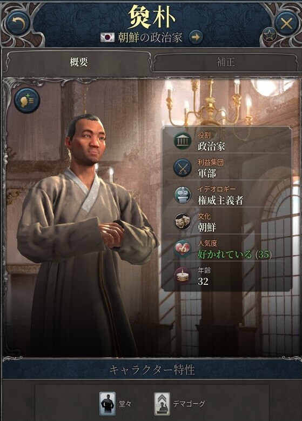Viewport: 302px width, 421px height.
Task: Click the デマゴーグ trait icon
Action: (x=162, y=403)
